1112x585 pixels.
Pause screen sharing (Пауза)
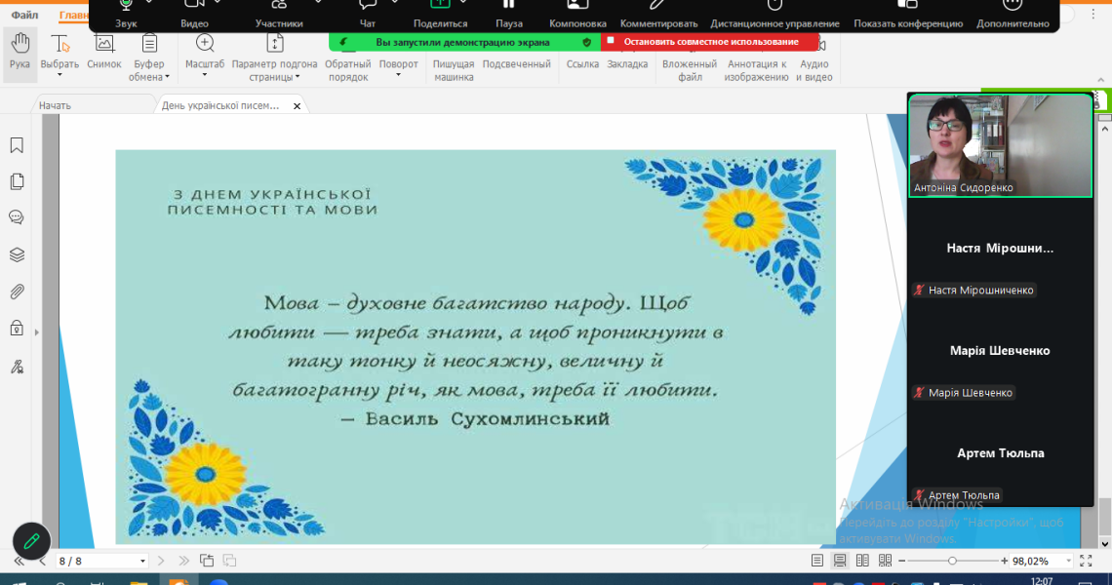coord(509,15)
